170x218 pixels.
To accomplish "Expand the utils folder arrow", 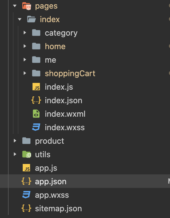I will pyautogui.click(x=15, y=154).
